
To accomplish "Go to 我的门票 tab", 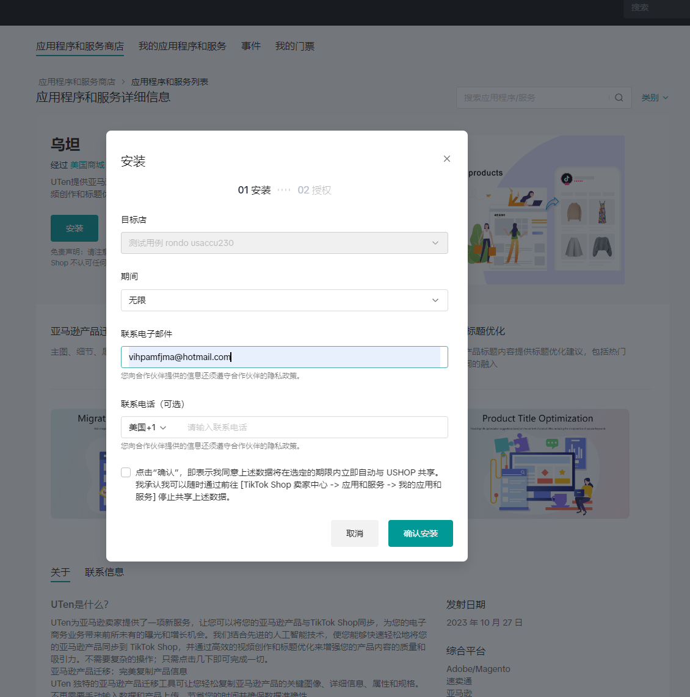I will (294, 46).
